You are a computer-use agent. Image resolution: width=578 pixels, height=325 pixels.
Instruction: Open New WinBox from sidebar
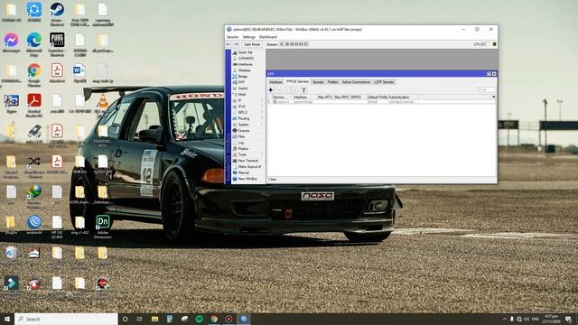[245, 179]
